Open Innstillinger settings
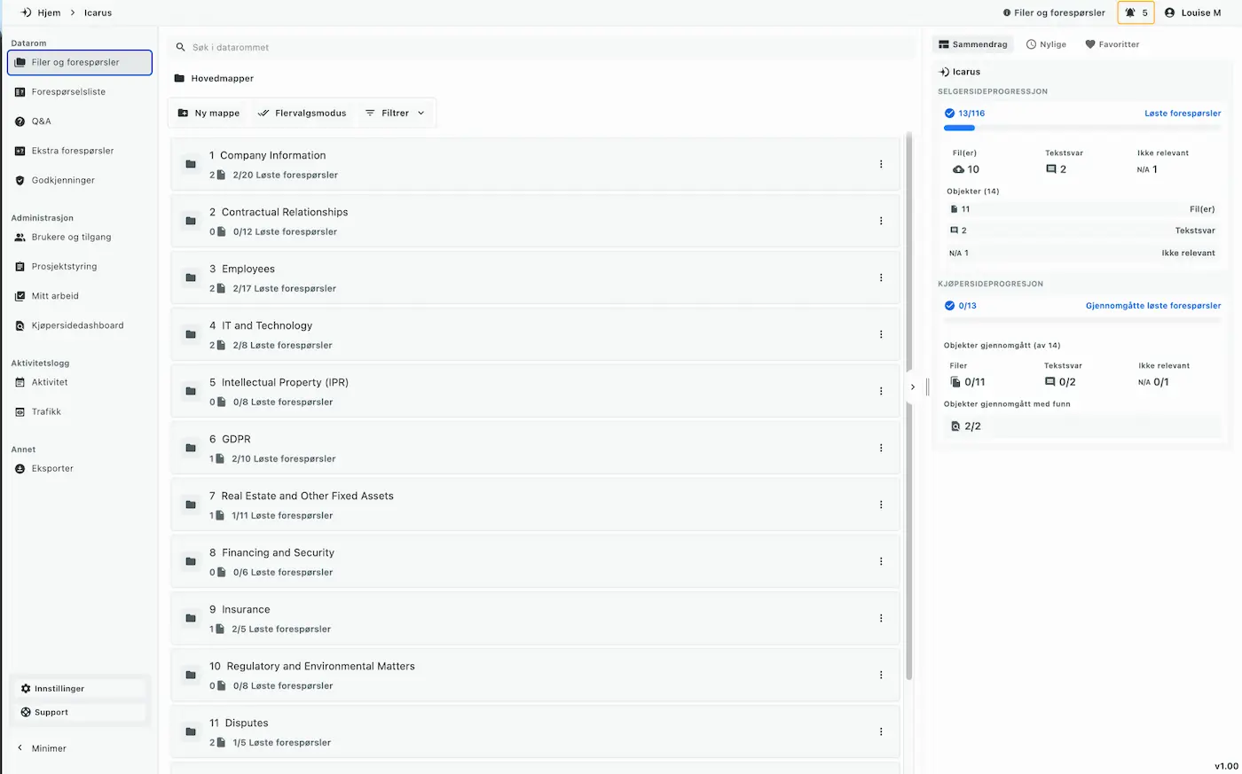This screenshot has height=774, width=1242. (x=80, y=688)
